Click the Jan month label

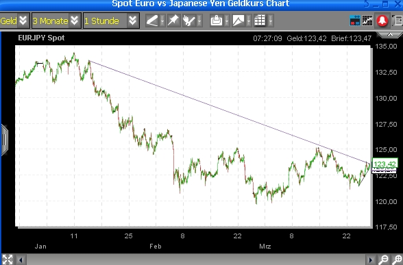coord(40,247)
